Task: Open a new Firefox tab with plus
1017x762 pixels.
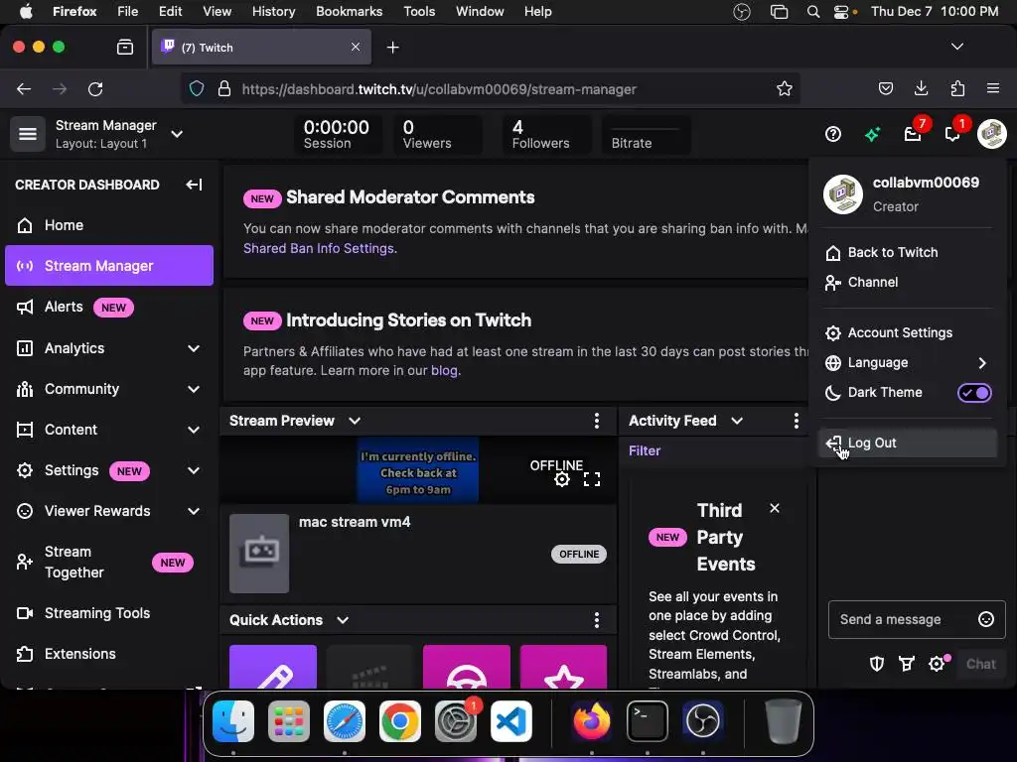Action: click(x=392, y=48)
